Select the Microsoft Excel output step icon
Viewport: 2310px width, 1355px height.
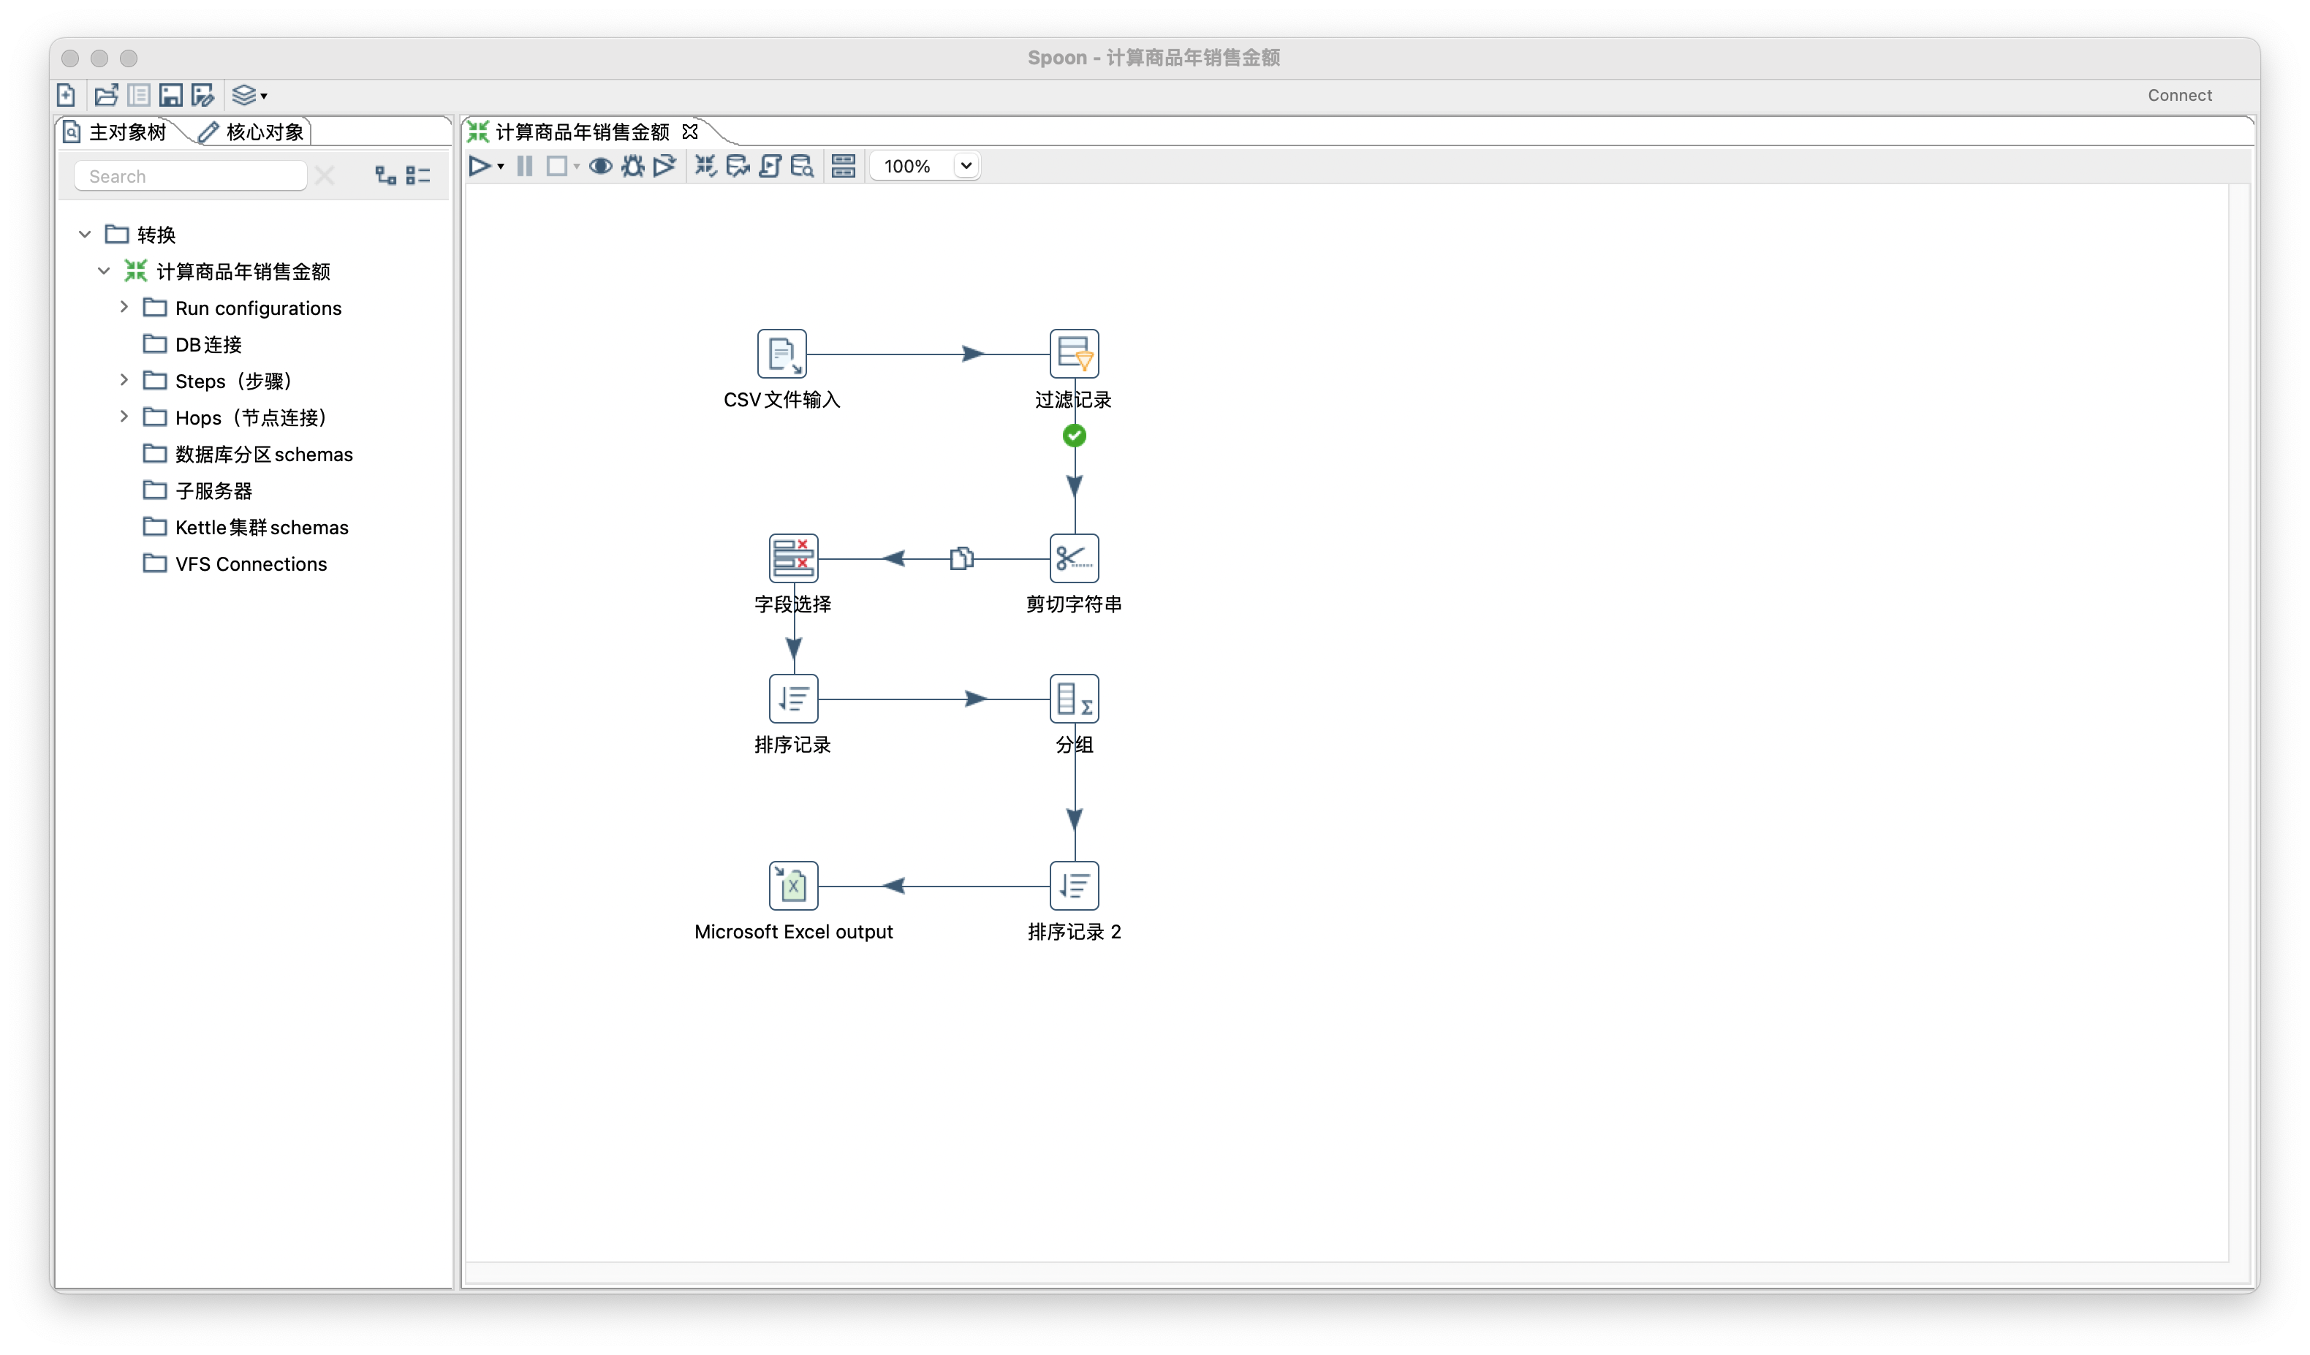point(794,886)
